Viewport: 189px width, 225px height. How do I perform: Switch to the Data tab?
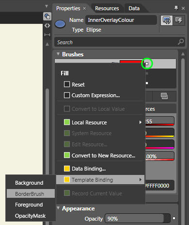tap(134, 8)
